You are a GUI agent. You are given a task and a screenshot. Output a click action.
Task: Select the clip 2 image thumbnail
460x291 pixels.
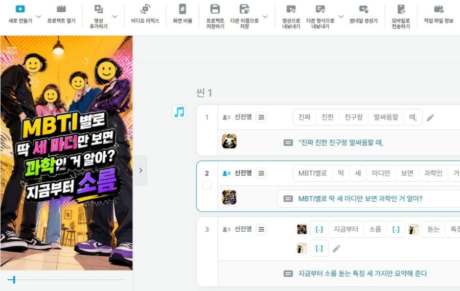[x=229, y=197]
